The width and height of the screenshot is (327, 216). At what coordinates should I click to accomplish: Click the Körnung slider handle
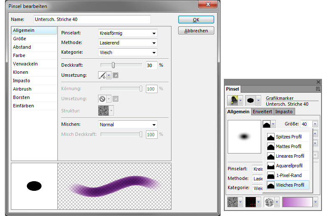(x=141, y=88)
